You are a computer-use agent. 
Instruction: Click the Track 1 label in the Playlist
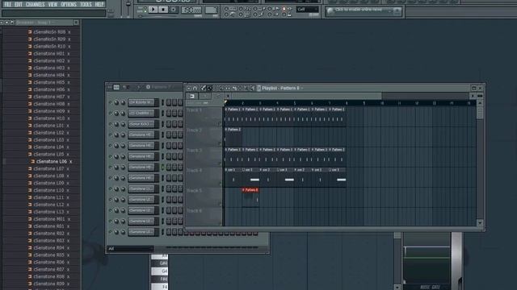pos(194,110)
